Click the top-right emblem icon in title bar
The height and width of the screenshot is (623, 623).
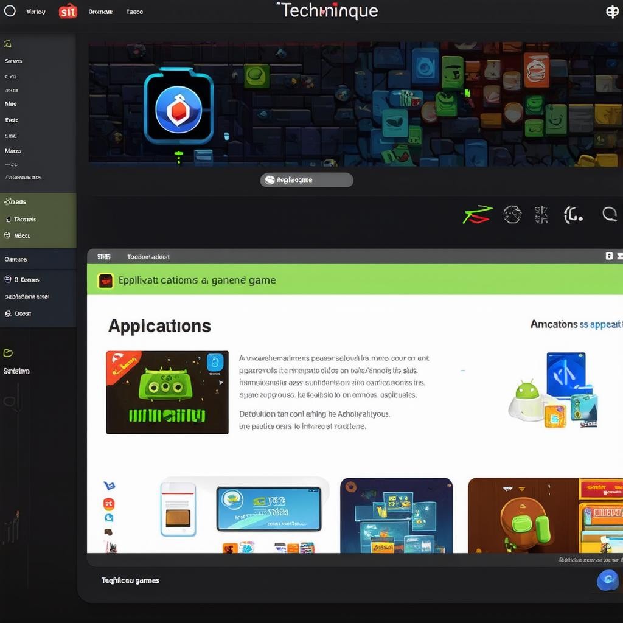pyautogui.click(x=612, y=12)
